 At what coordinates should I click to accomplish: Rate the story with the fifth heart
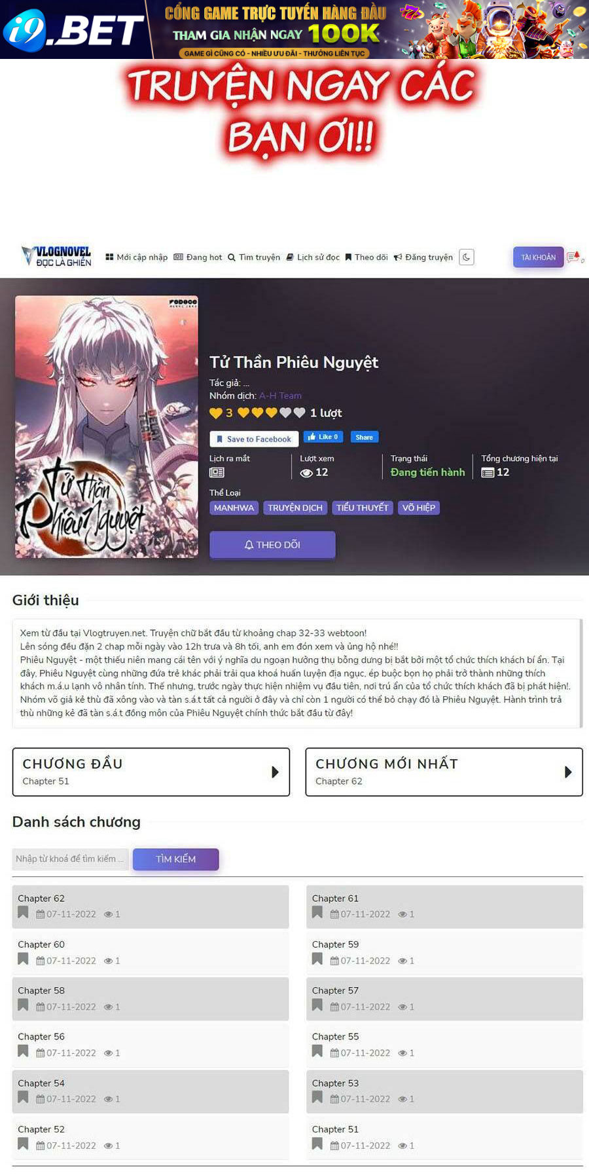[299, 413]
